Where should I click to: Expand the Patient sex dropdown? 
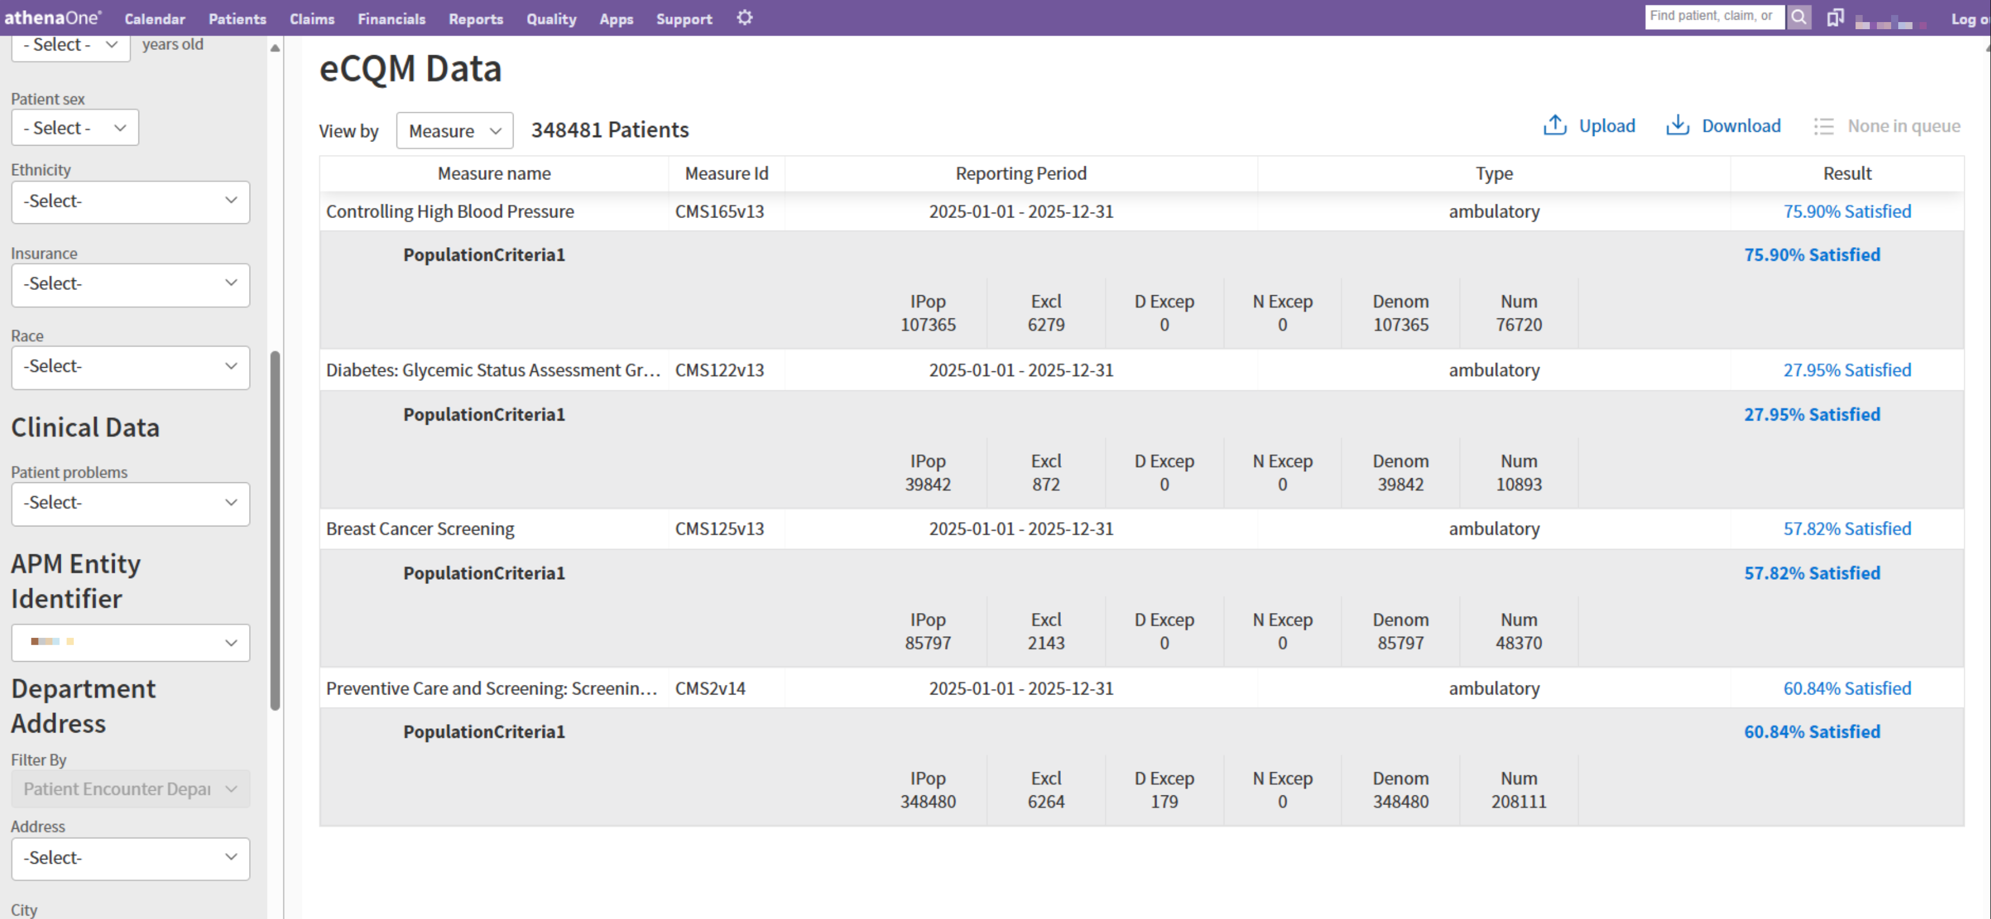click(x=75, y=127)
